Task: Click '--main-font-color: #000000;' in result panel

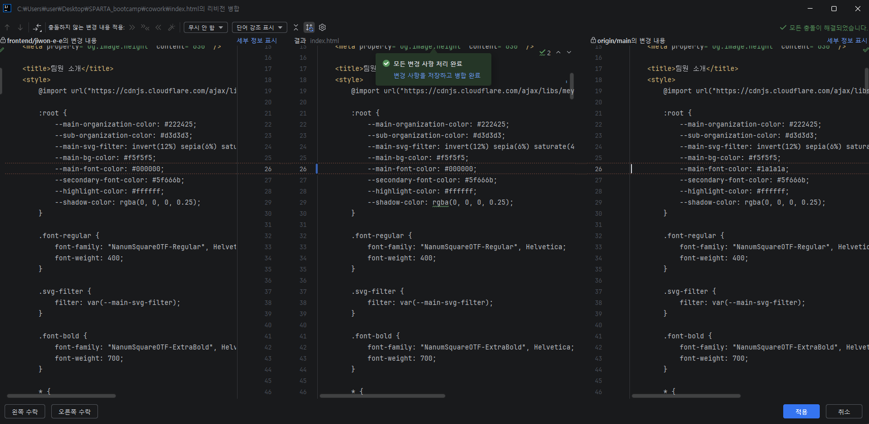Action: coord(422,169)
